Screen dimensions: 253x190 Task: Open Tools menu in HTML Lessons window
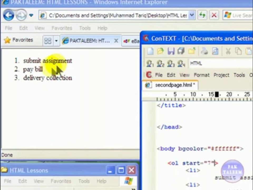pos(84,181)
